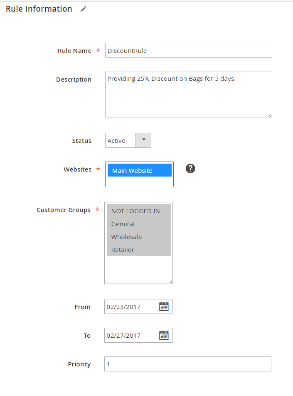Select the Wholesale customer group
293x396 pixels.
click(126, 237)
